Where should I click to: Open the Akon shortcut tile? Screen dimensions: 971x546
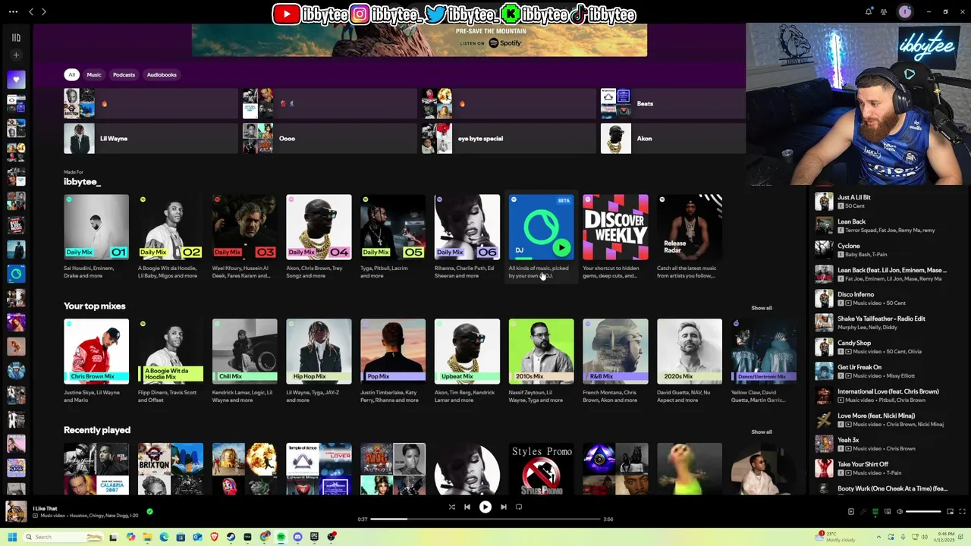tap(673, 139)
